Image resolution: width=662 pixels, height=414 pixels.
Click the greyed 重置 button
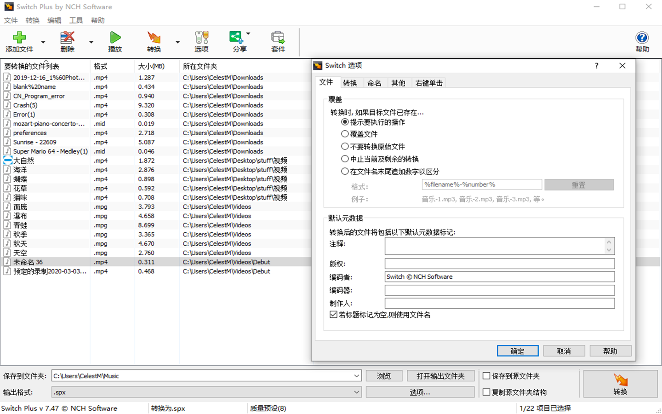click(579, 184)
